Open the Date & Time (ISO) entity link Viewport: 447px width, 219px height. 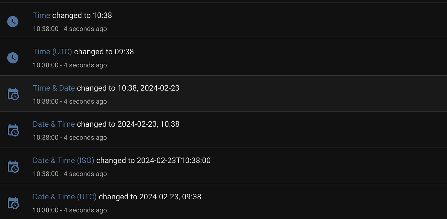63,160
